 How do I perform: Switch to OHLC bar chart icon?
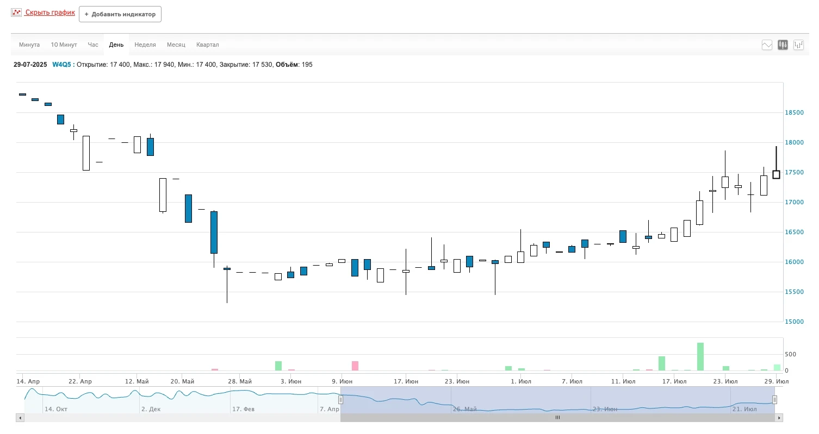(798, 45)
